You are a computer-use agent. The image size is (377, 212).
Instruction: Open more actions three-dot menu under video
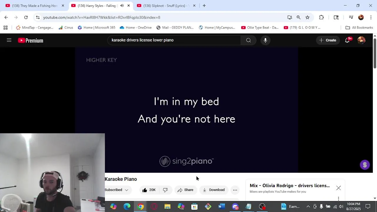coord(235,190)
